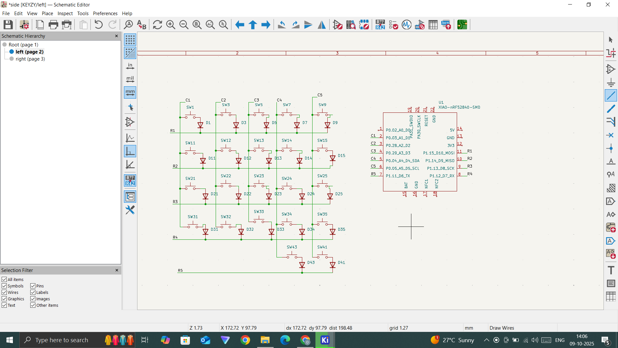Open the Bill of Materials tool

[446, 24]
